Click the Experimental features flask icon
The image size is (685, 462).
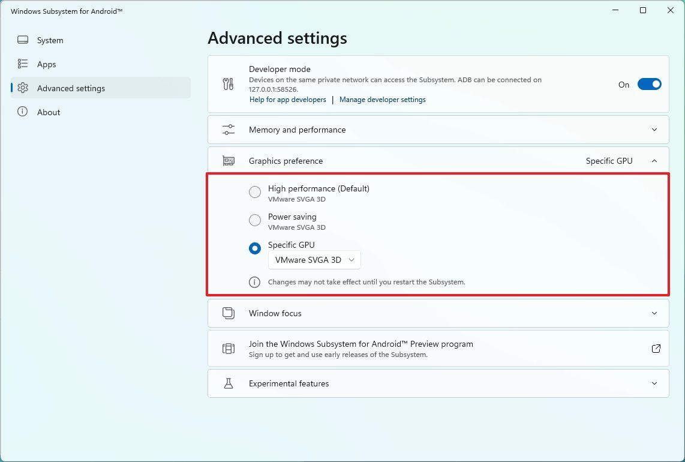point(228,383)
